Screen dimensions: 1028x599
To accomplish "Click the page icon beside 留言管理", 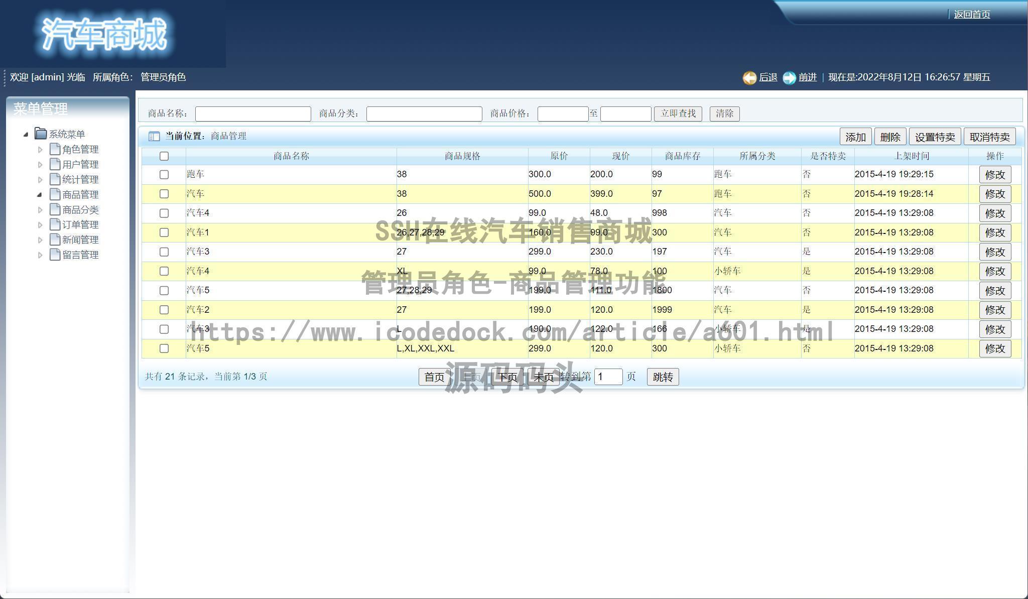I will pos(55,255).
